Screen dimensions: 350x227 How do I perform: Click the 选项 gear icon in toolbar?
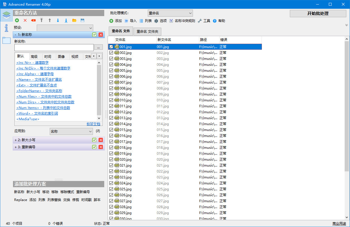156,21
